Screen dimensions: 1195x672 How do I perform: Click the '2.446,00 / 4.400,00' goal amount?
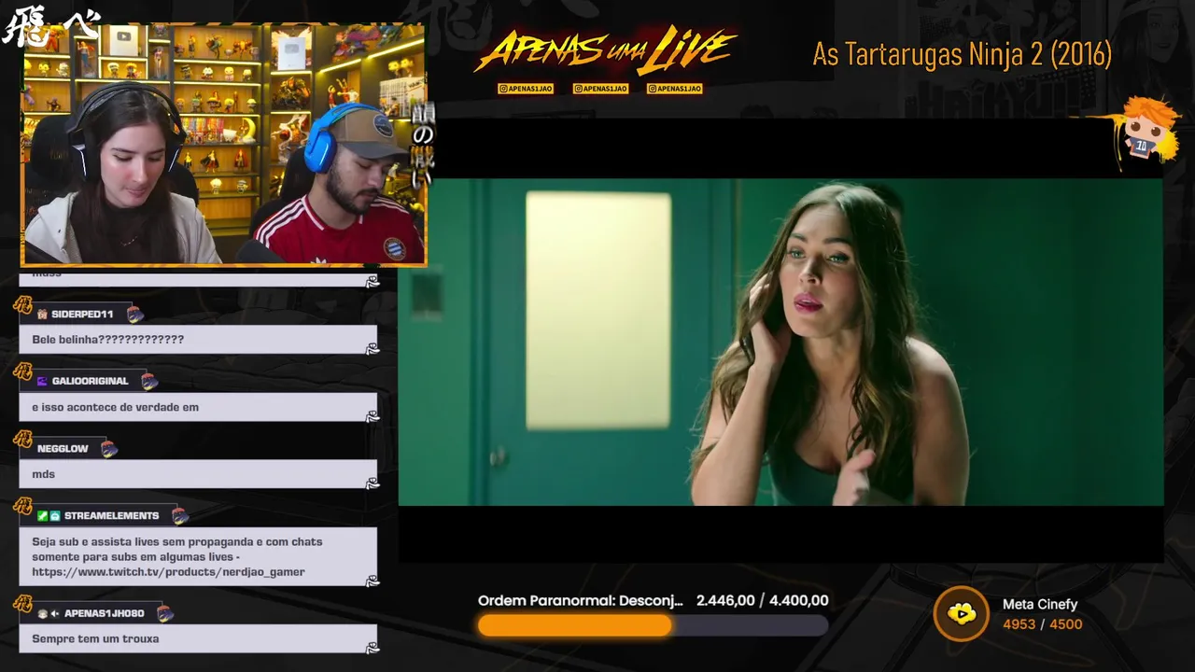(762, 601)
